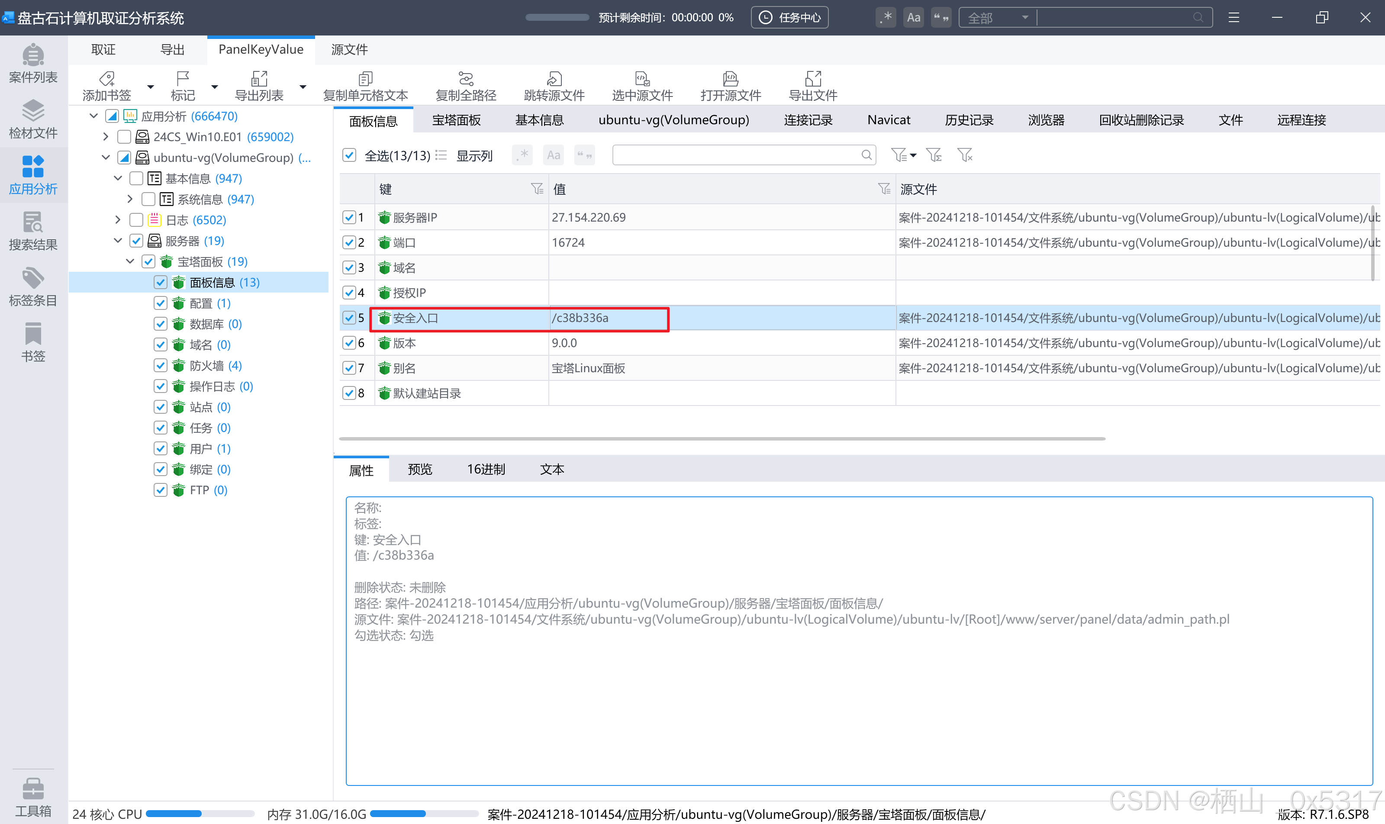
Task: Click the 显示列 button
Action: coord(473,155)
